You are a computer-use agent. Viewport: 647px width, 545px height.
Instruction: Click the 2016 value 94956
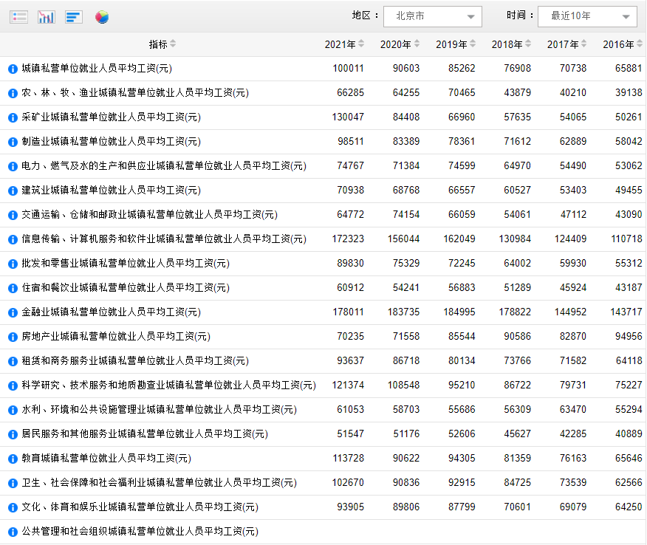629,336
